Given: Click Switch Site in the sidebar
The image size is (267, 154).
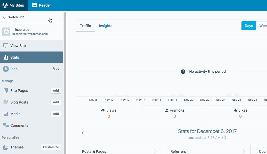Looking at the screenshot, I should 14,17.
